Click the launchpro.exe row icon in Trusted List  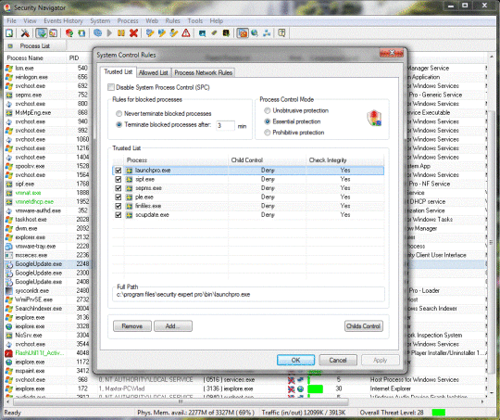[x=129, y=171]
